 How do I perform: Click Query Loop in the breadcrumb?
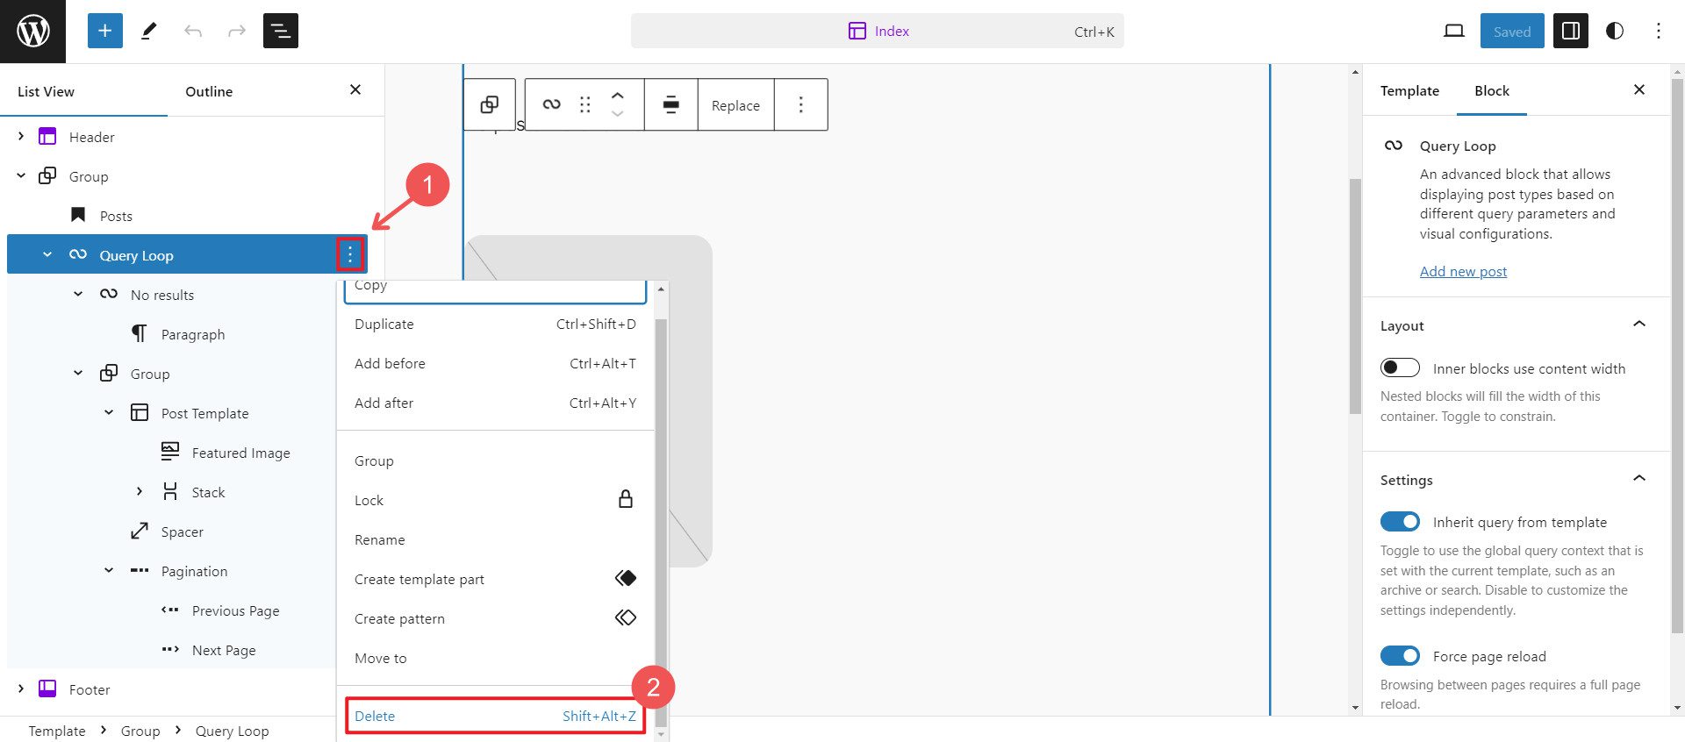(232, 731)
